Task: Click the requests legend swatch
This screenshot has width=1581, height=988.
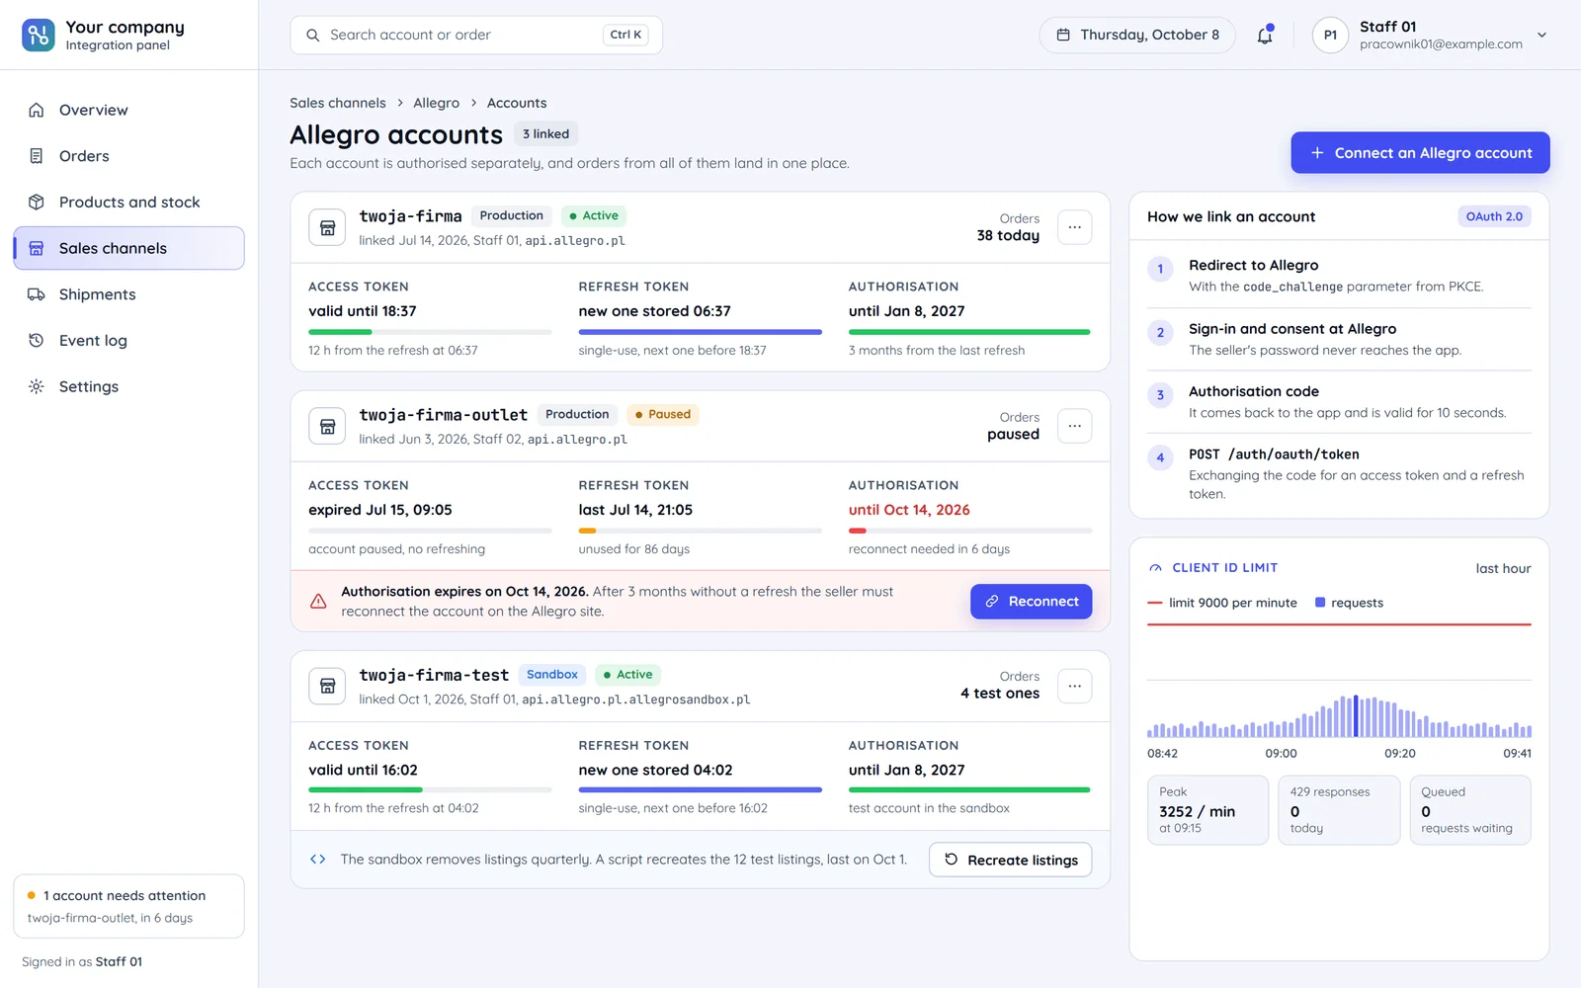Action: coord(1320,603)
